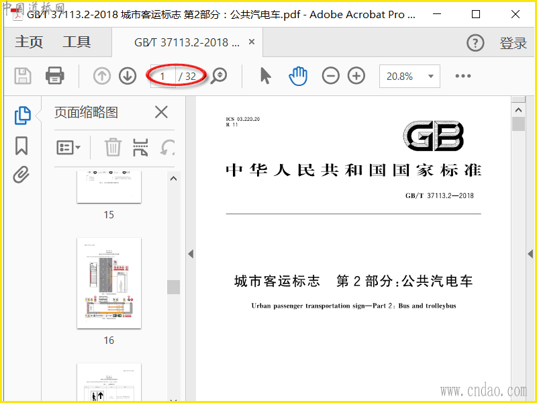Choose the Selection arrow tool
Image resolution: width=537 pixels, height=403 pixels.
(265, 76)
